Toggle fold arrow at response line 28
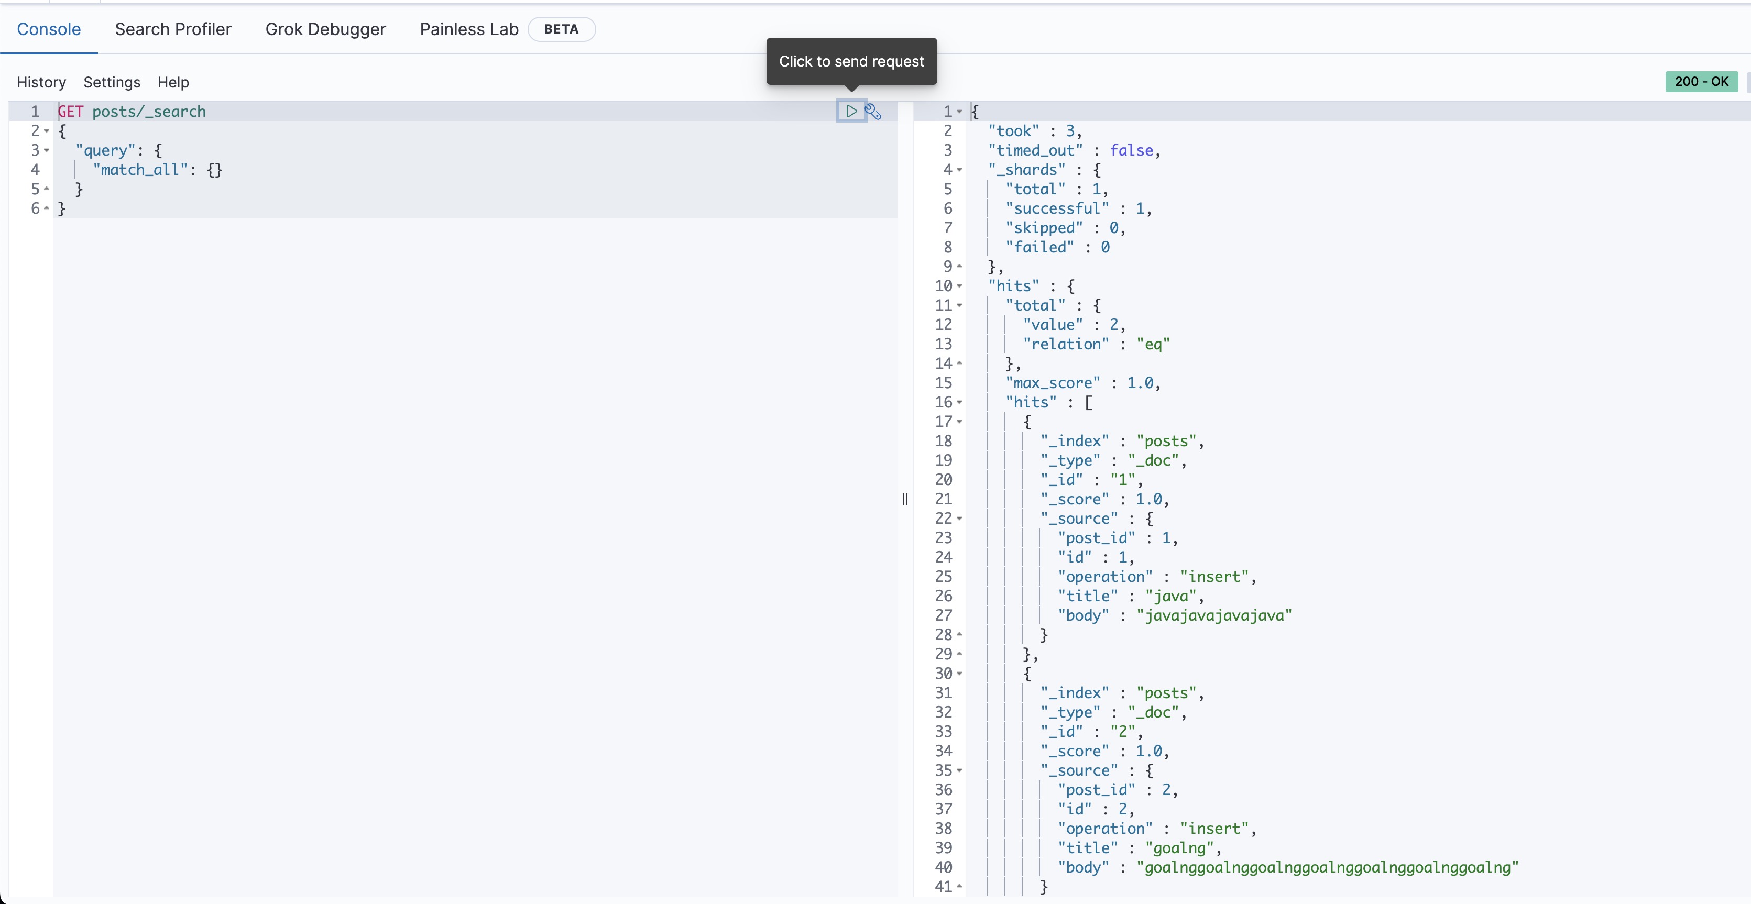Viewport: 1751px width, 904px height. pyautogui.click(x=959, y=635)
